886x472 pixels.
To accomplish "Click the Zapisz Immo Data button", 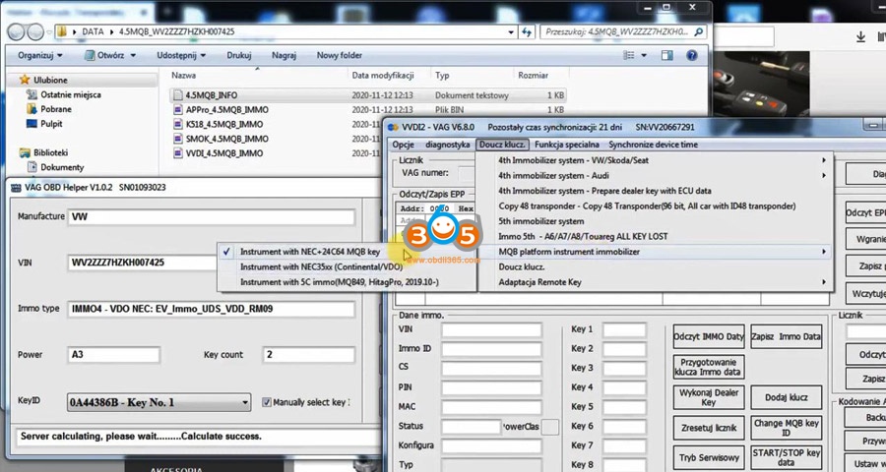I will [x=786, y=336].
